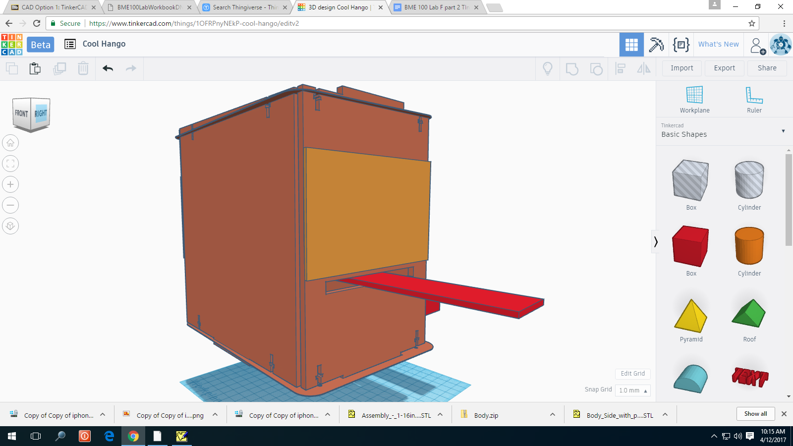Click the Edit Grid button
Viewport: 793px width, 446px height.
coord(632,374)
